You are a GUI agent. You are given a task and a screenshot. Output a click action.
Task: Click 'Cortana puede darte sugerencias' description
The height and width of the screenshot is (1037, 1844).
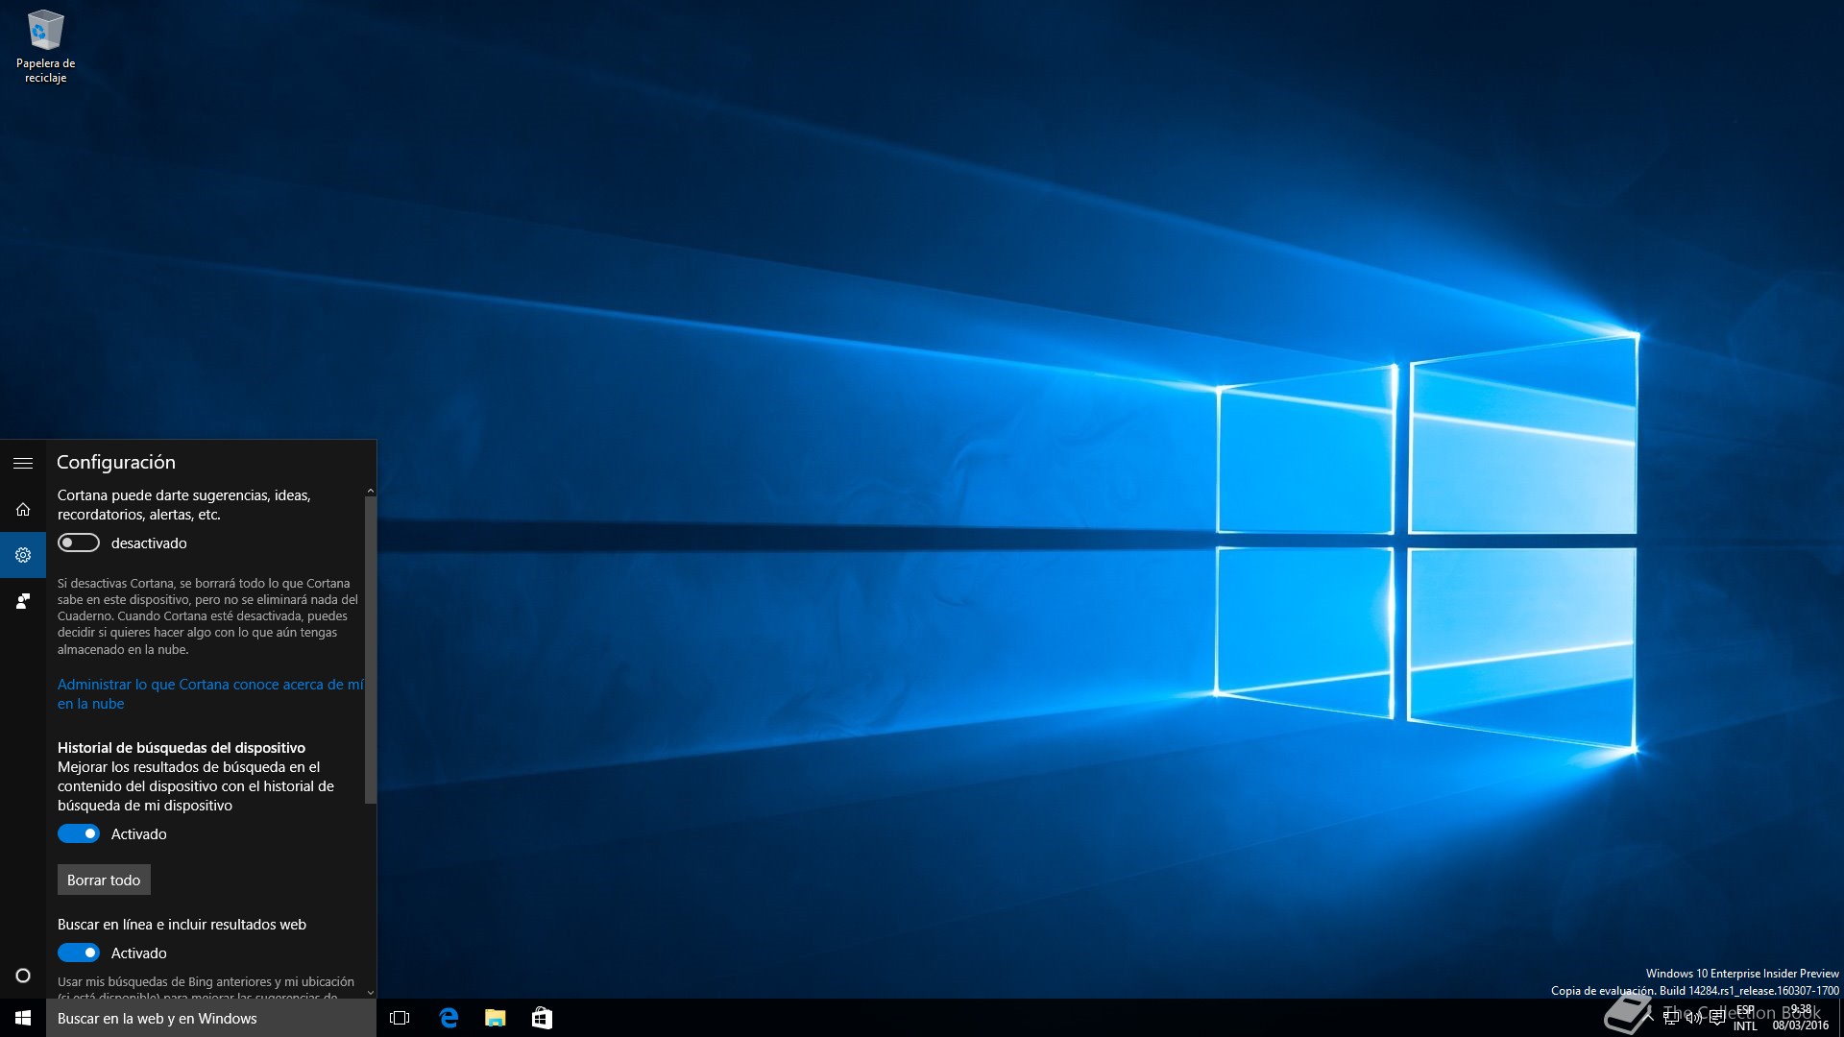(183, 504)
